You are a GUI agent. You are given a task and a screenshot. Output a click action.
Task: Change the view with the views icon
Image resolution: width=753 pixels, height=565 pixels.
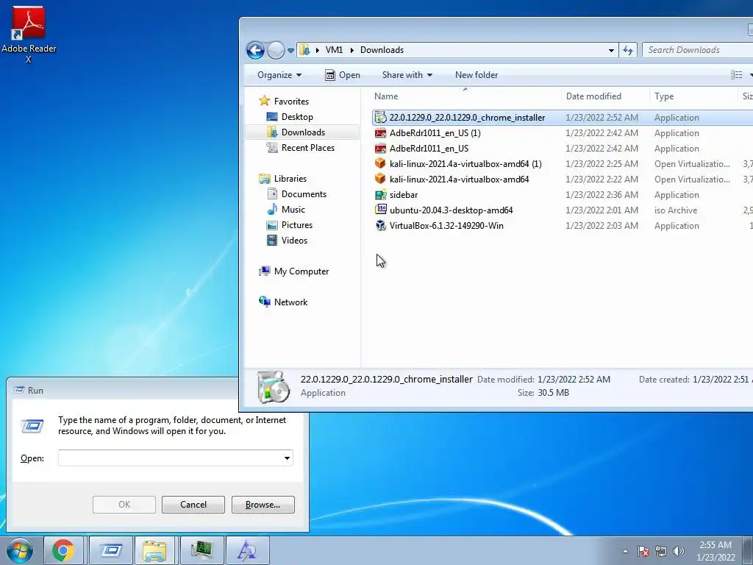click(x=736, y=75)
